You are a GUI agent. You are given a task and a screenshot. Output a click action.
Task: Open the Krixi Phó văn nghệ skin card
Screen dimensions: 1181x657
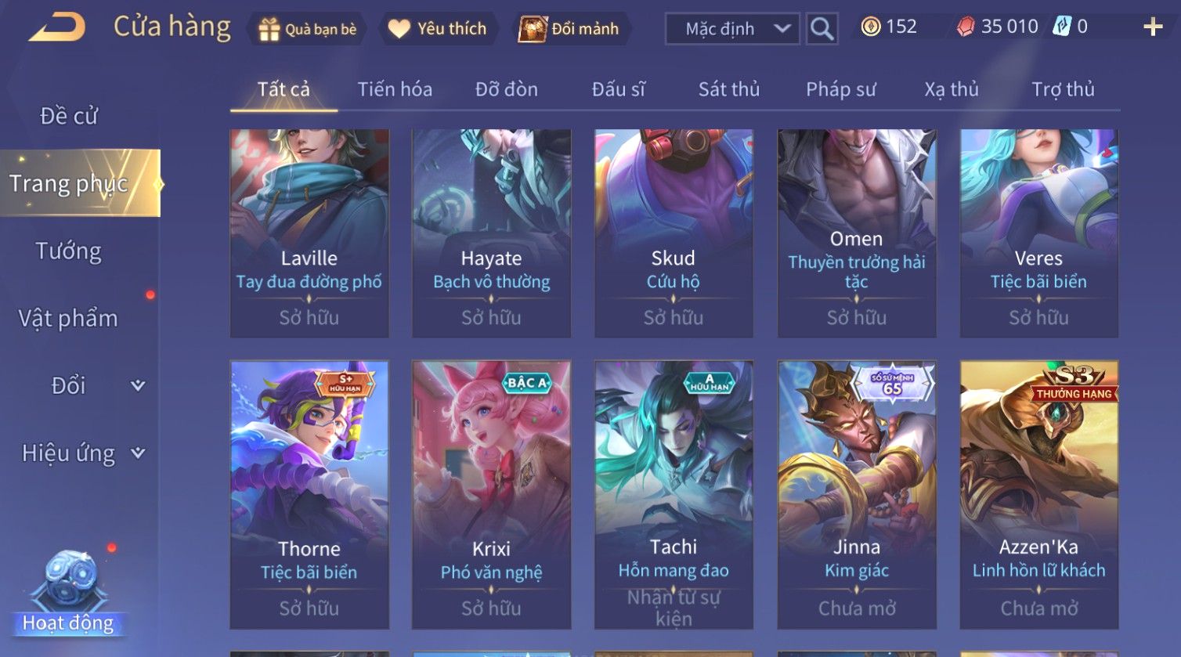pyautogui.click(x=492, y=495)
